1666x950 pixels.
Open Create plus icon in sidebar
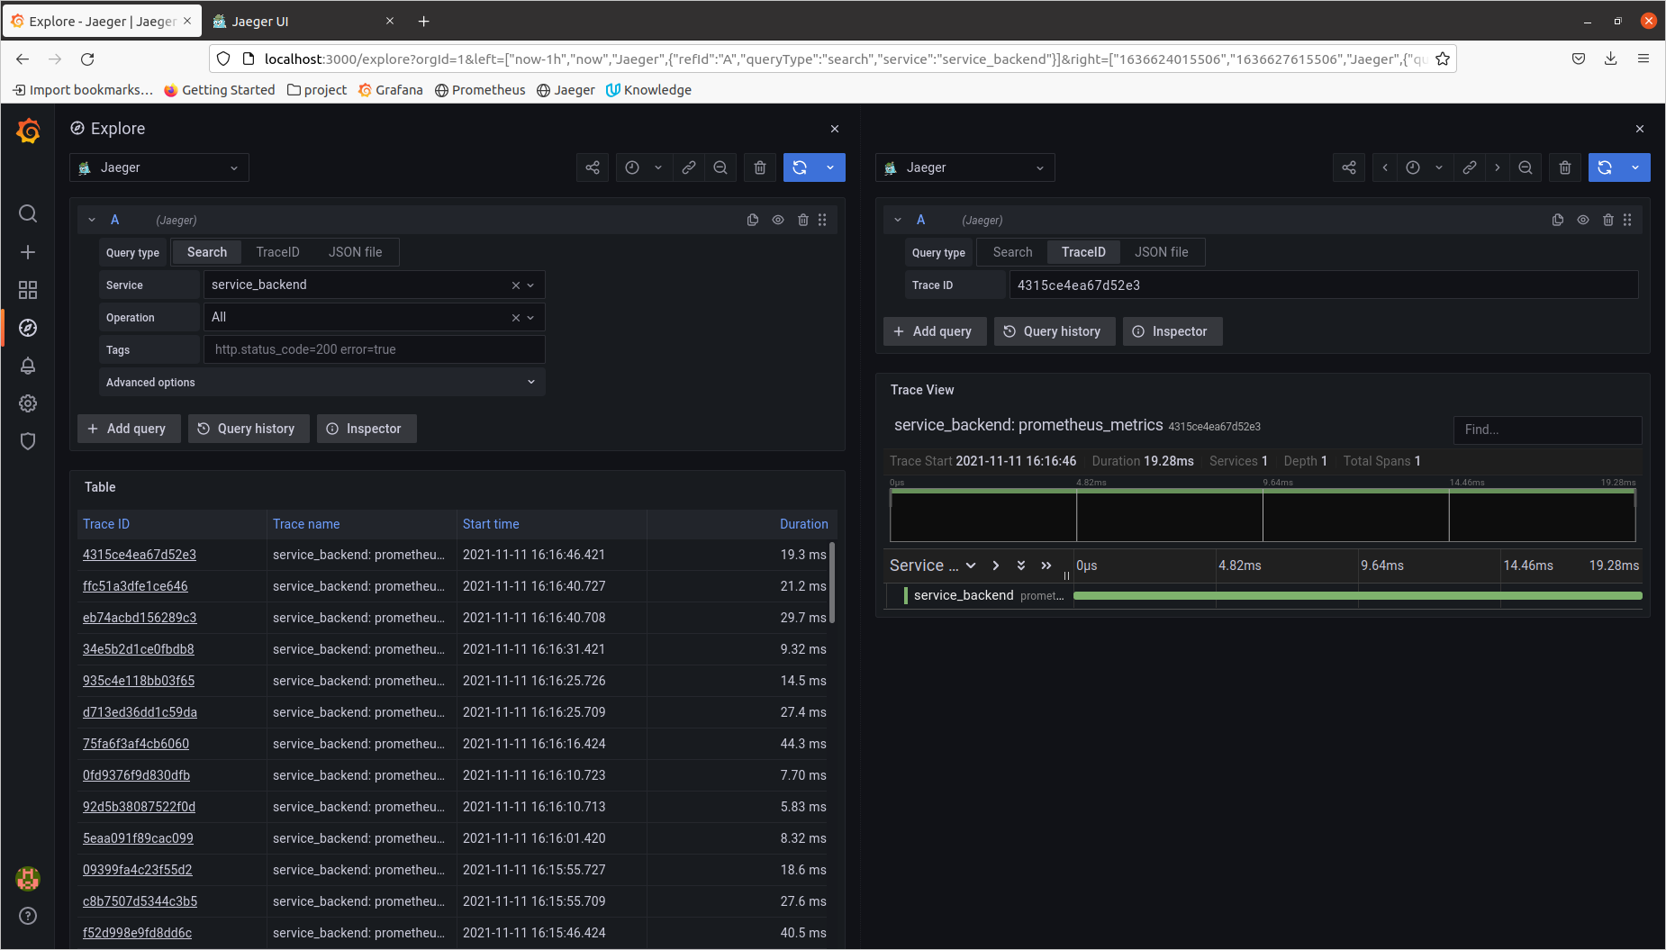pos(28,252)
